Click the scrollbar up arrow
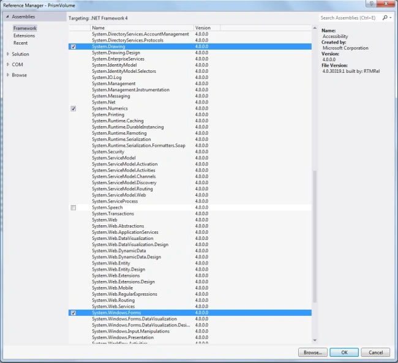This screenshot has height=363, width=398. [315, 28]
